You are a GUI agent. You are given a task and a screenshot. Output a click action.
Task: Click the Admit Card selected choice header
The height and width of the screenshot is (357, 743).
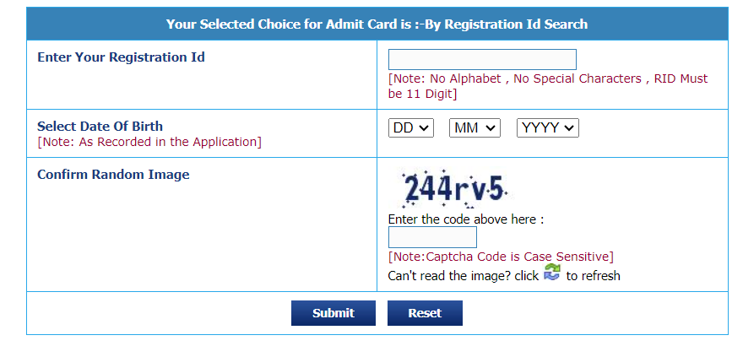coord(377,24)
